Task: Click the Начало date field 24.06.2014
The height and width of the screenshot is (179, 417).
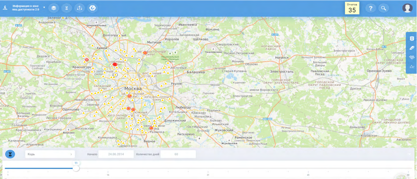Action: coord(116,154)
